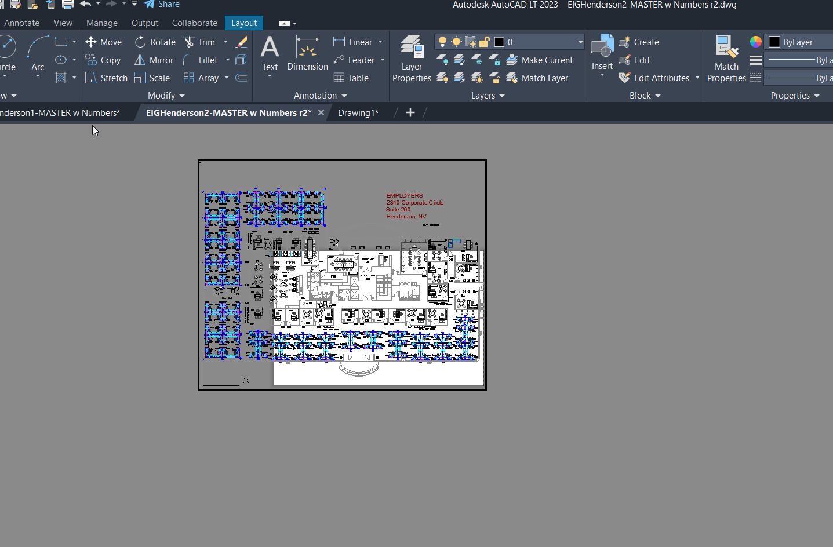Image resolution: width=833 pixels, height=547 pixels.
Task: Close the EIGHenderson2-MASTER drawing tab
Action: pos(321,112)
